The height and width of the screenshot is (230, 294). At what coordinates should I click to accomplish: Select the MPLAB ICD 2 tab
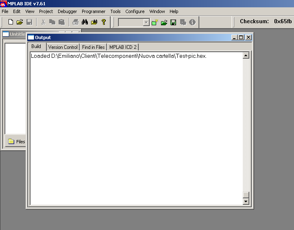(123, 47)
